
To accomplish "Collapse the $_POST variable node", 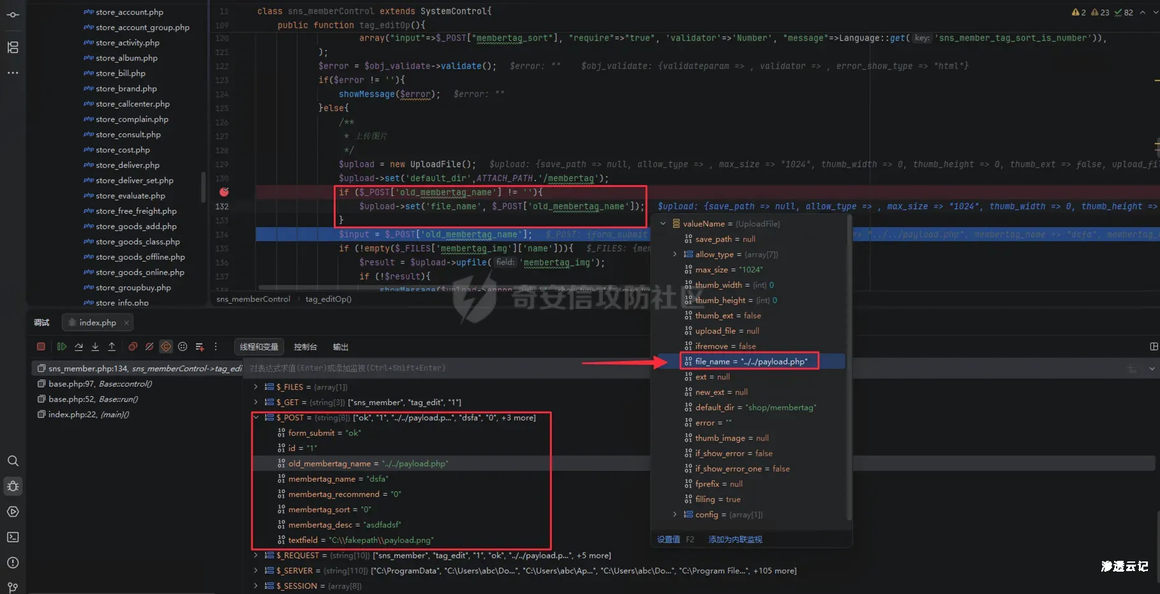I will tap(256, 418).
